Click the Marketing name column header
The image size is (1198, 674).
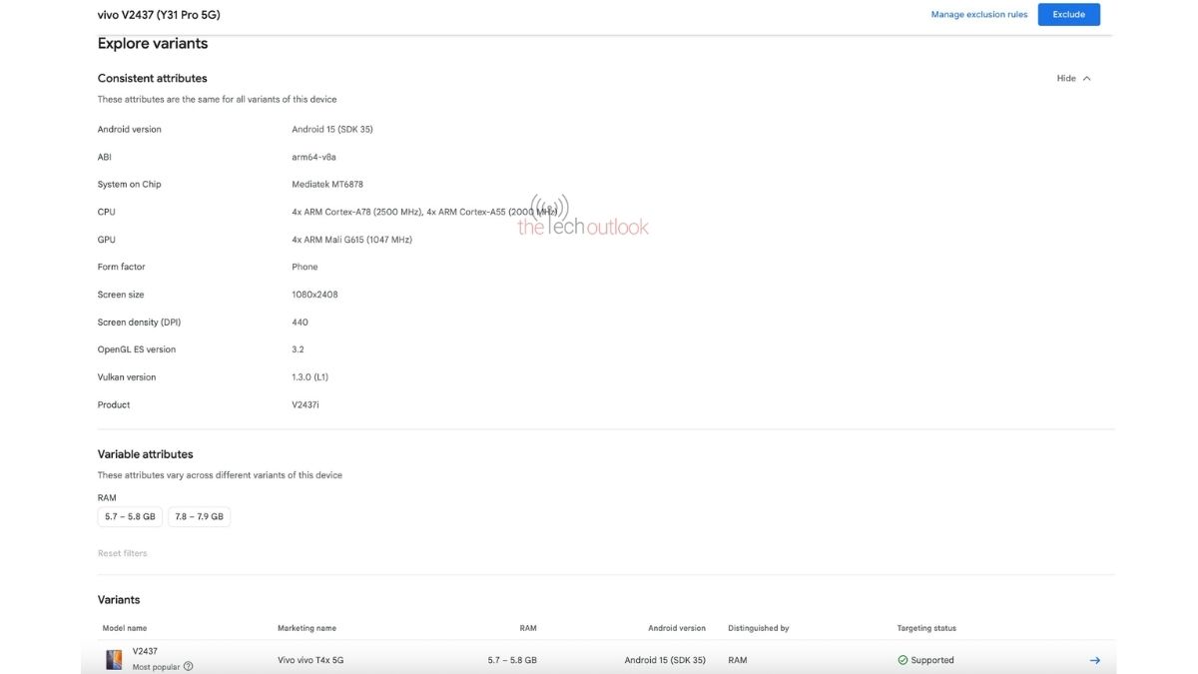click(306, 628)
